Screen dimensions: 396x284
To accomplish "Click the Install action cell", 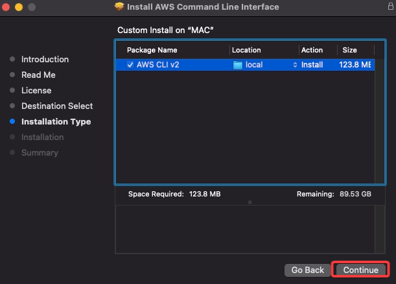I will [312, 65].
